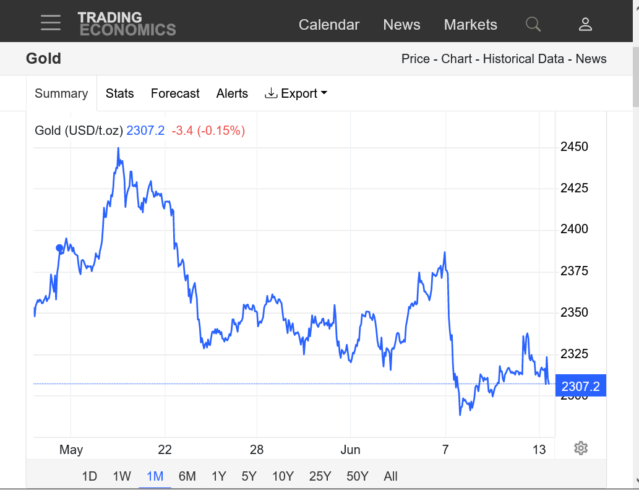
Task: Switch chart to 1W range
Action: (122, 476)
